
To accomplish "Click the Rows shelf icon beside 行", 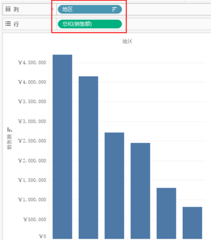I will 8,24.
